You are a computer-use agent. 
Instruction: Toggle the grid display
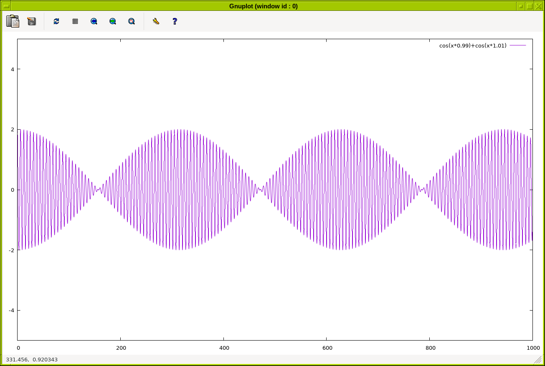(75, 21)
